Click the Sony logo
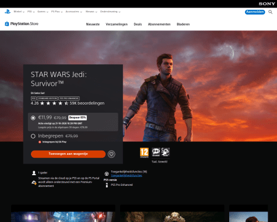277x222 pixels. click(267, 4)
